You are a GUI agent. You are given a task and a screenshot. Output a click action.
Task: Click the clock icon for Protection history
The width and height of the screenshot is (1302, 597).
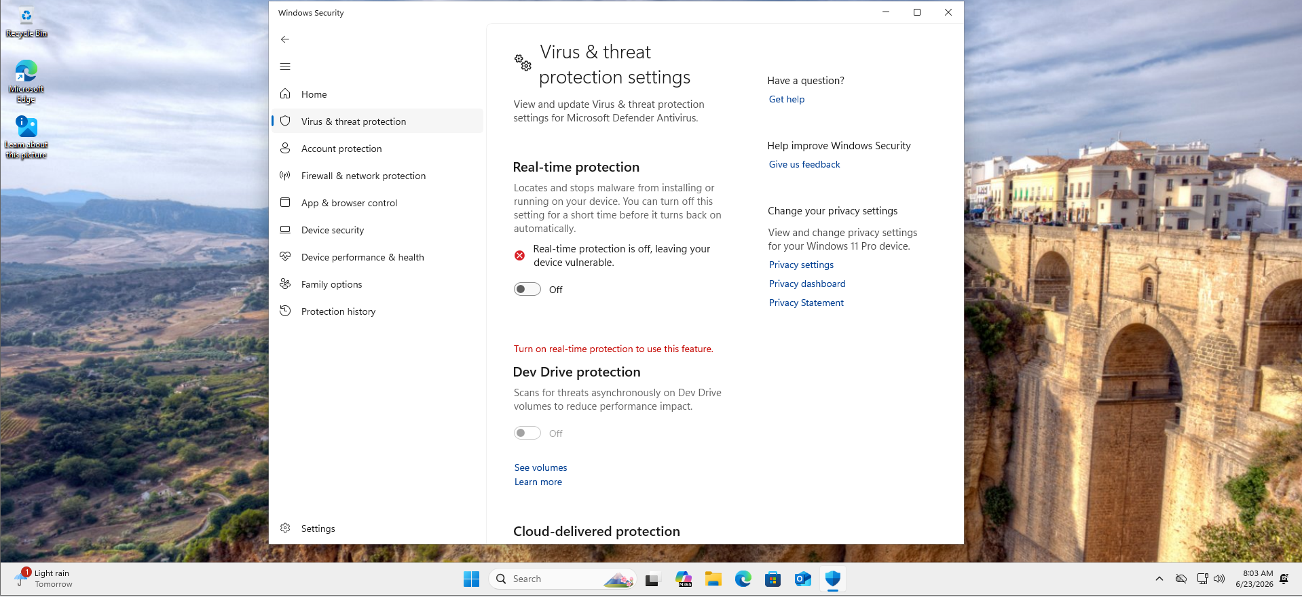pos(285,311)
